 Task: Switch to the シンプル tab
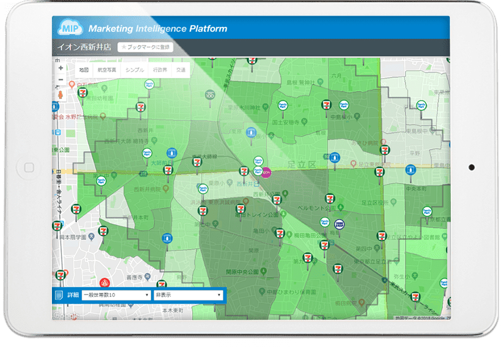pos(135,70)
